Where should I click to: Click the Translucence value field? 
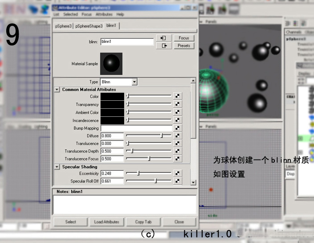112,144
